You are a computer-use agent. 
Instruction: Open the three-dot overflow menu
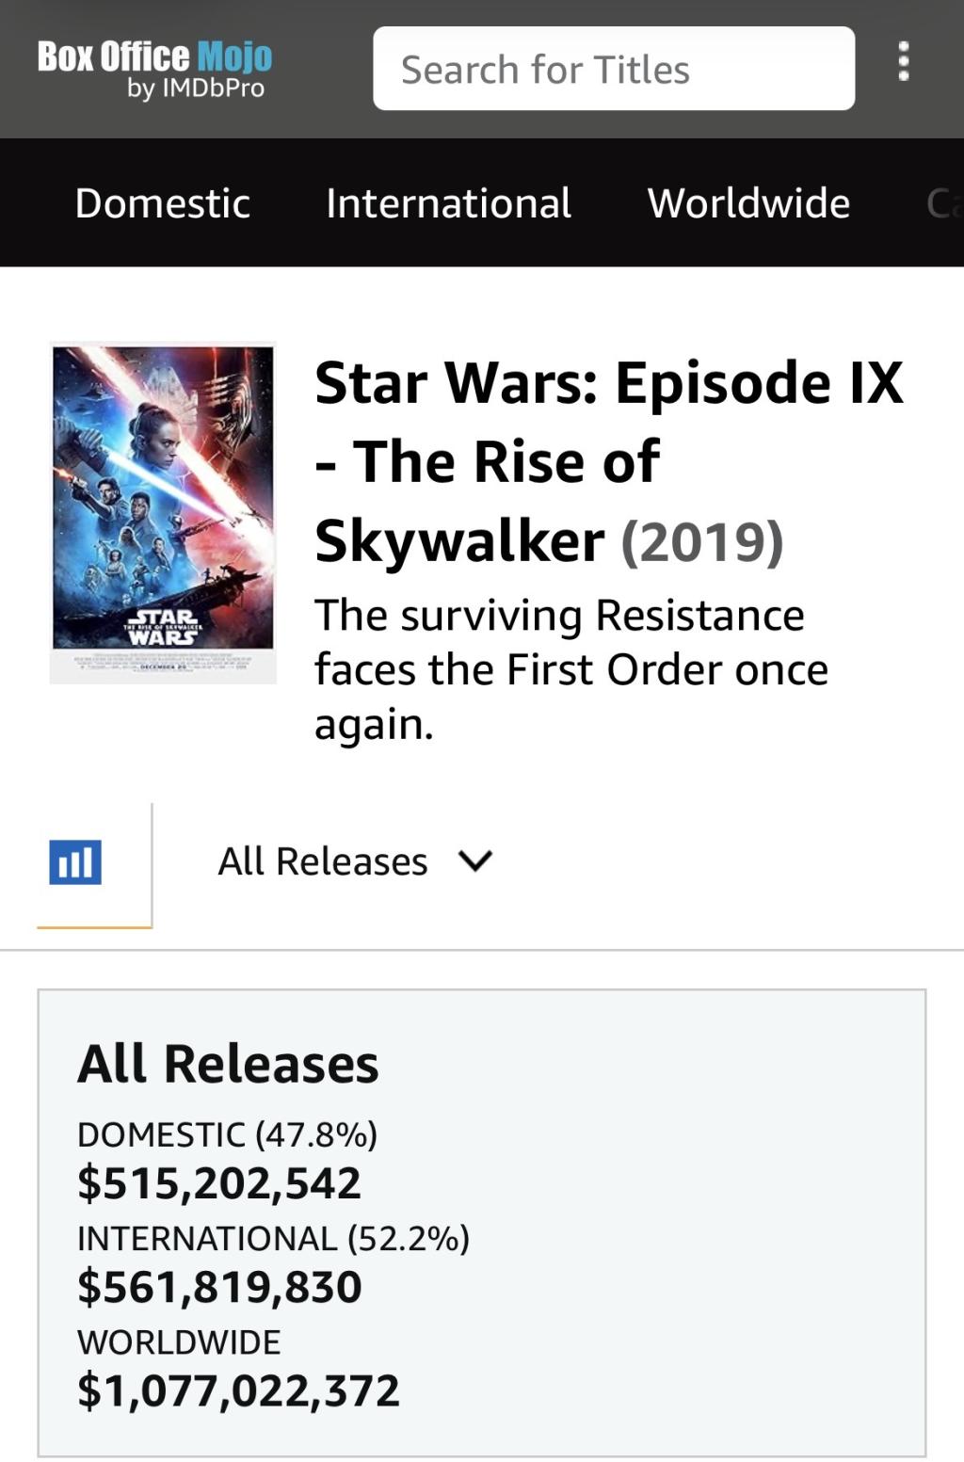pos(903,62)
